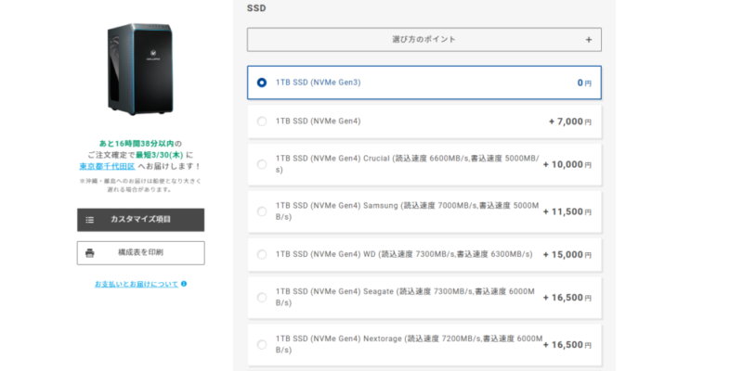743x371 pixels.
Task: Expand the 選び方のポイント section
Action: (x=424, y=40)
